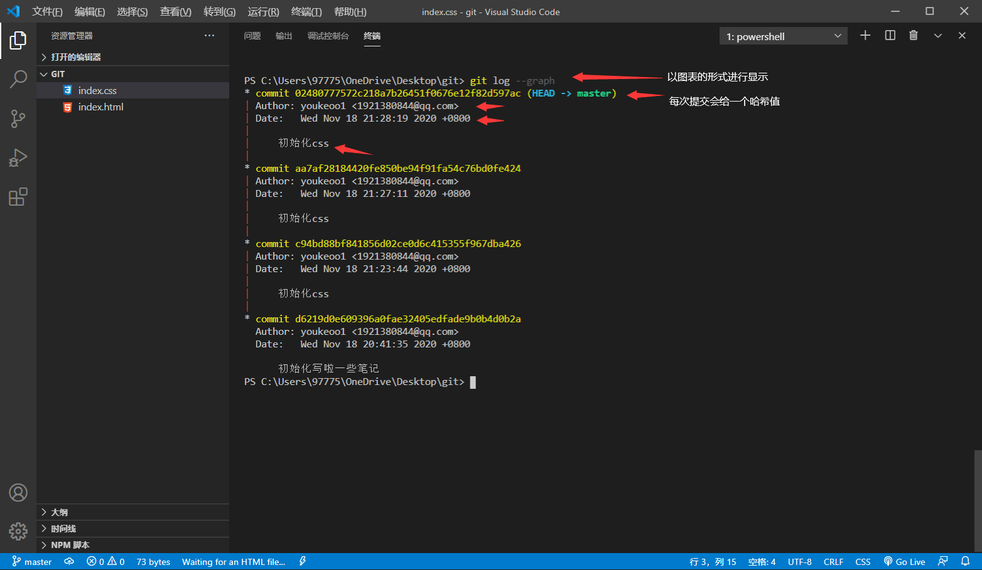
Task: Start Go Live server
Action: [x=905, y=562]
